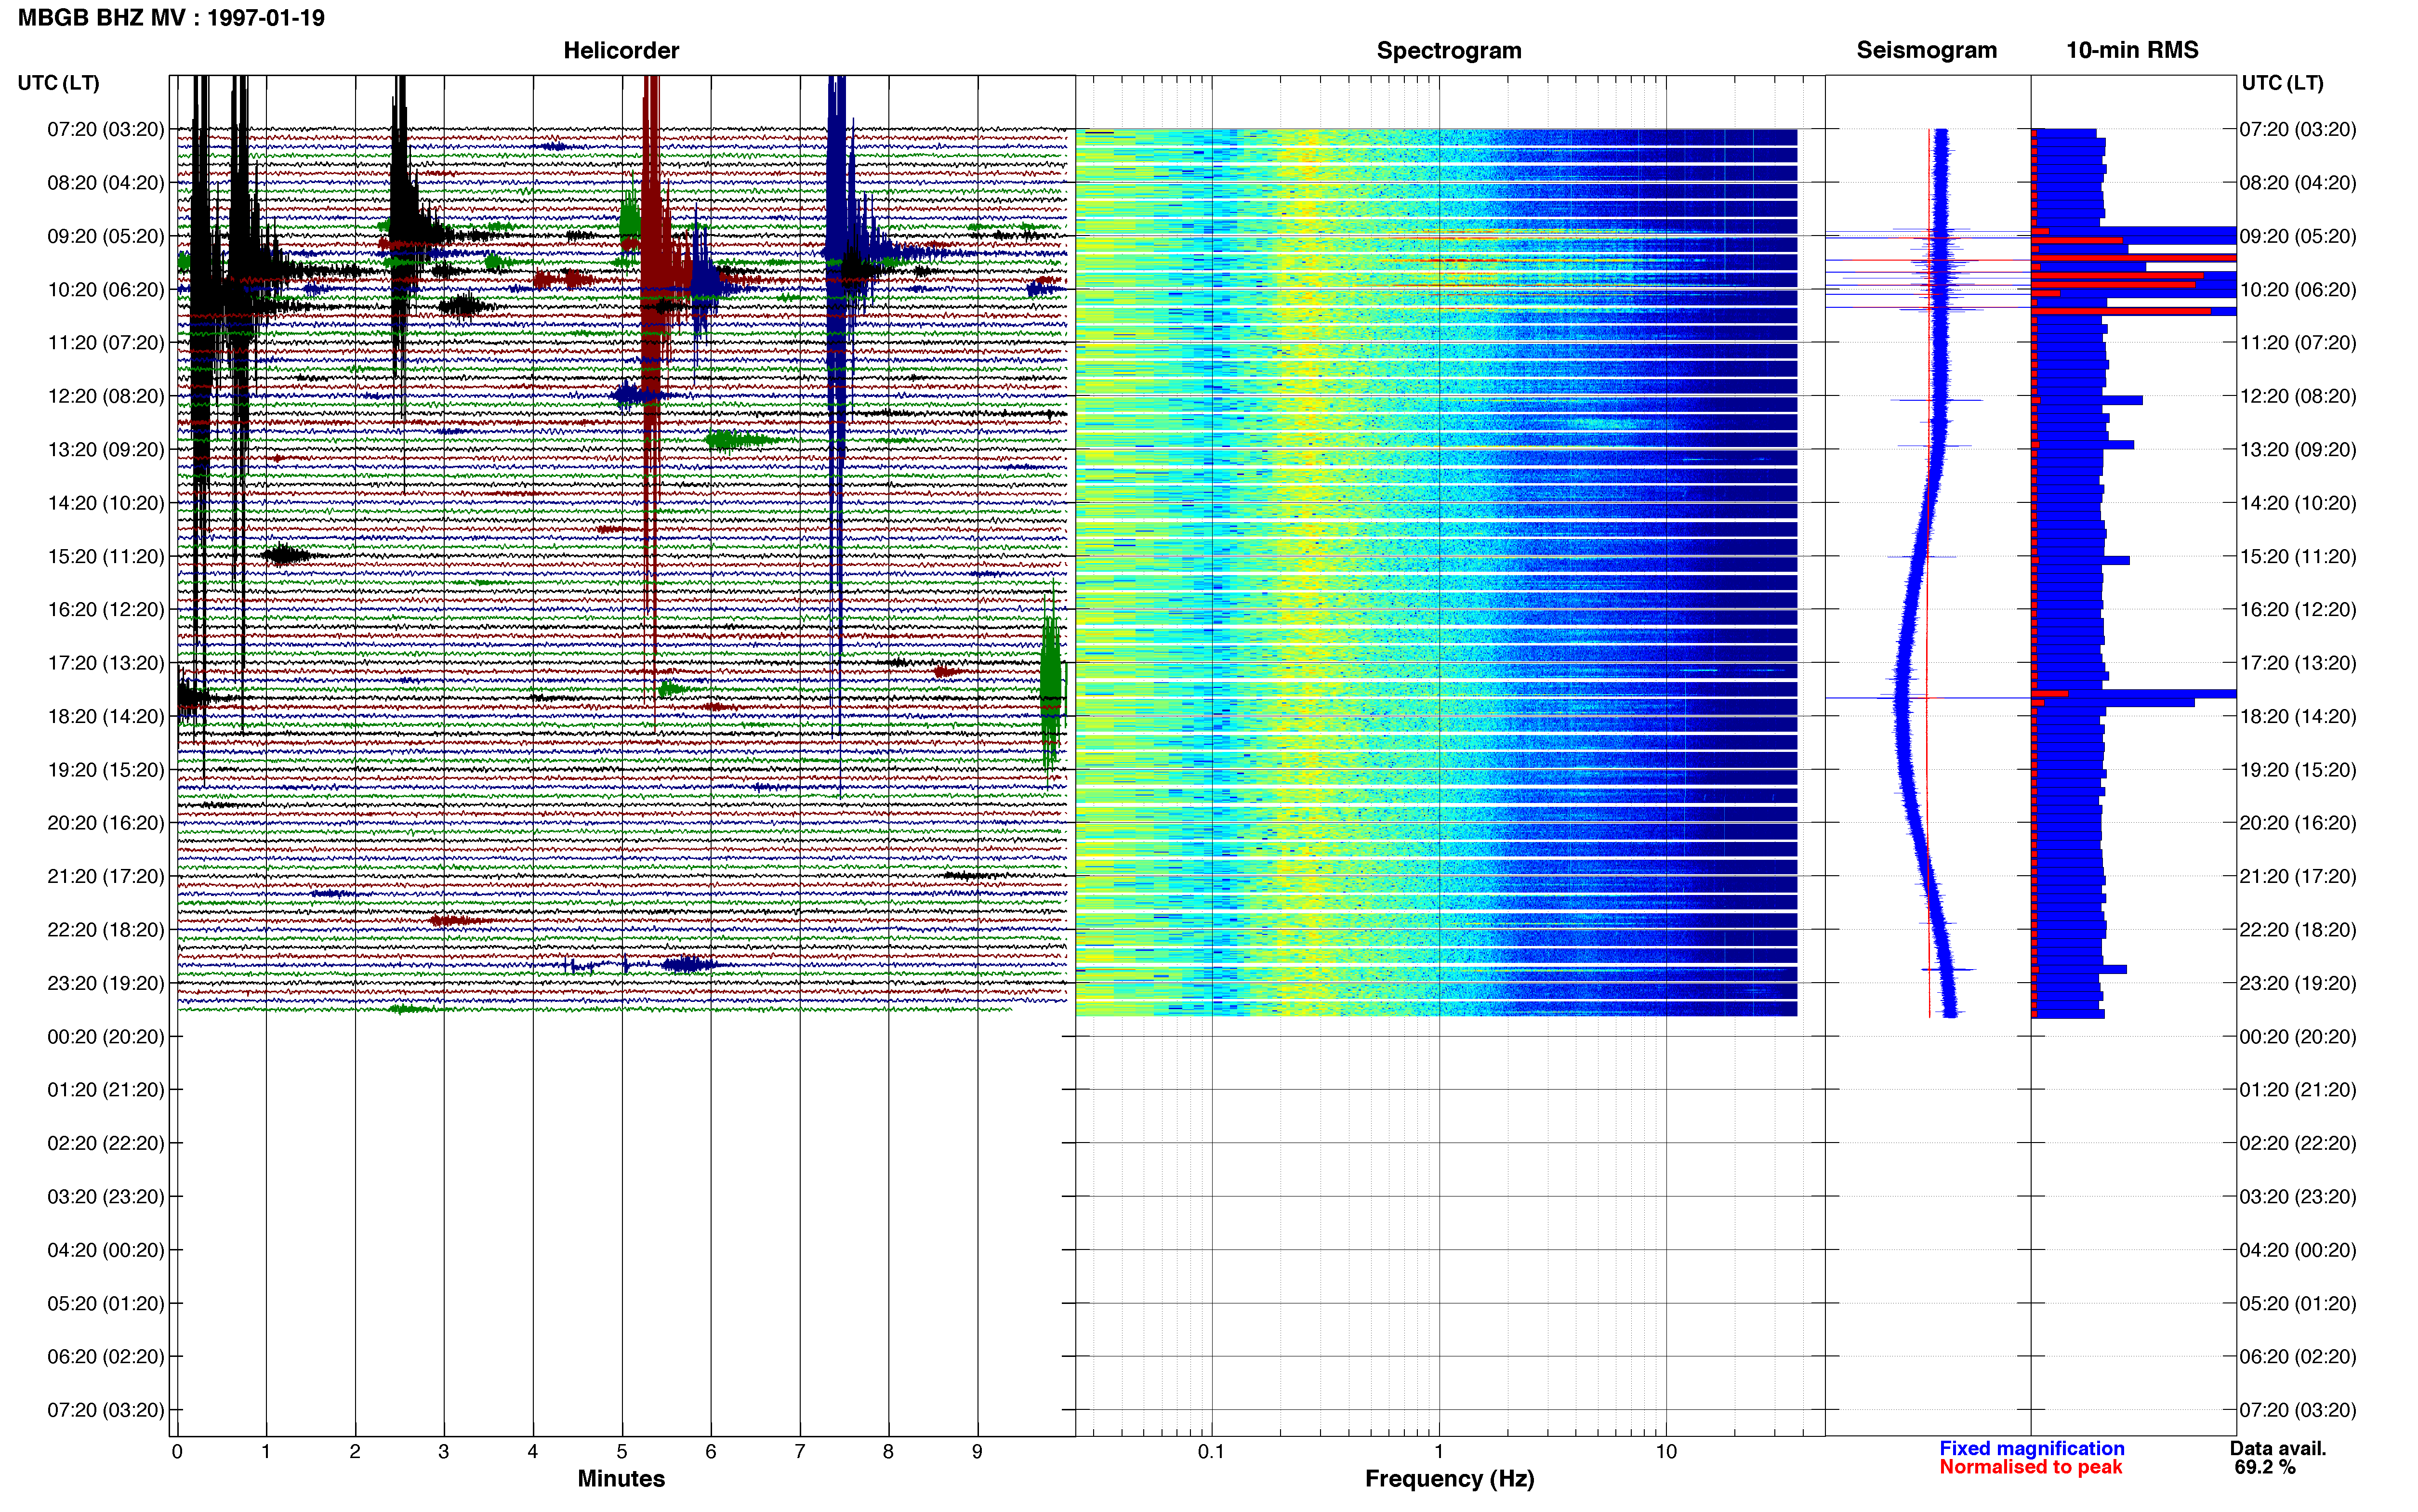The height and width of the screenshot is (1512, 2418).
Task: Click left time label 16:20 (12:20)
Action: (x=106, y=609)
